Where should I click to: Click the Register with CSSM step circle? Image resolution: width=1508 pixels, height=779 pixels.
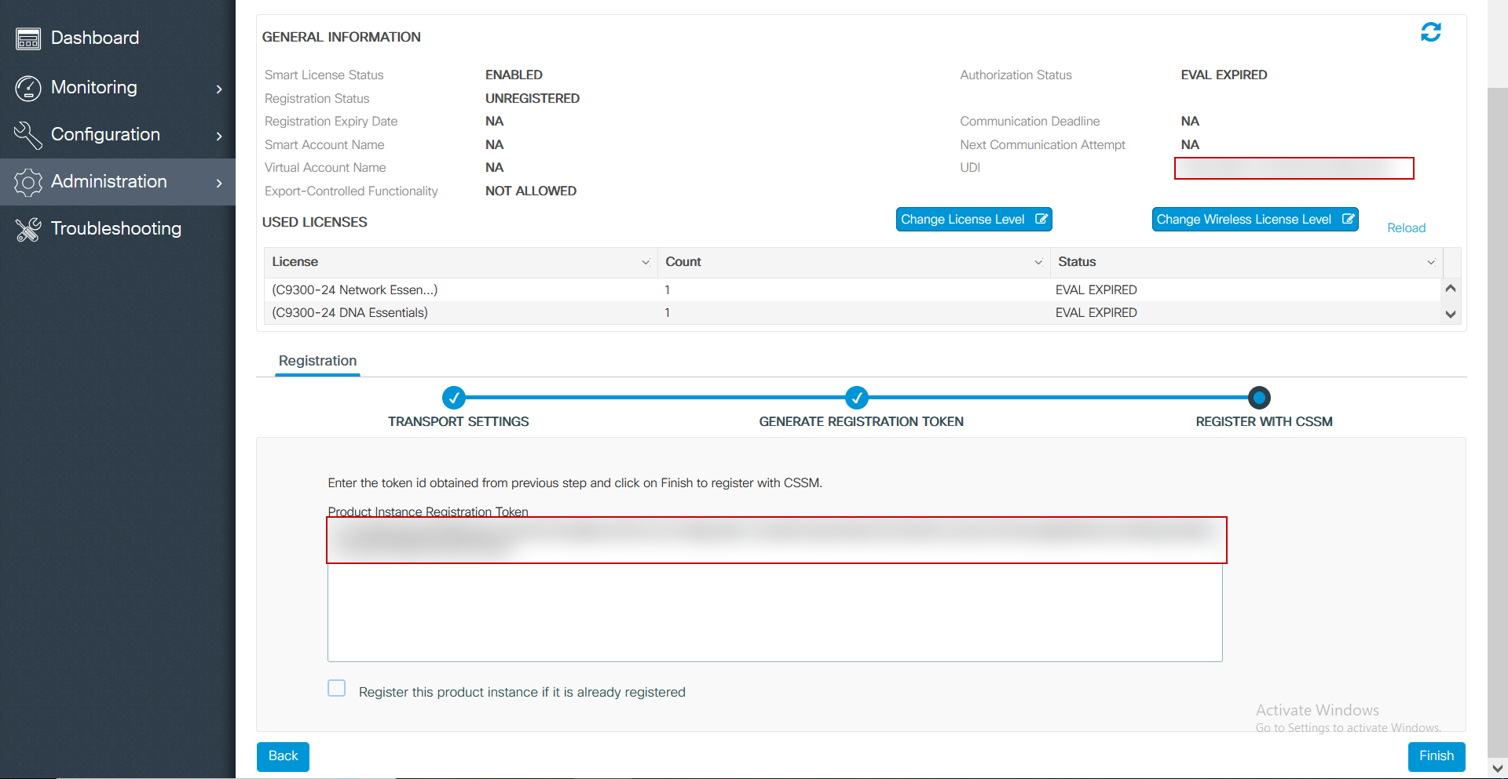coord(1259,398)
